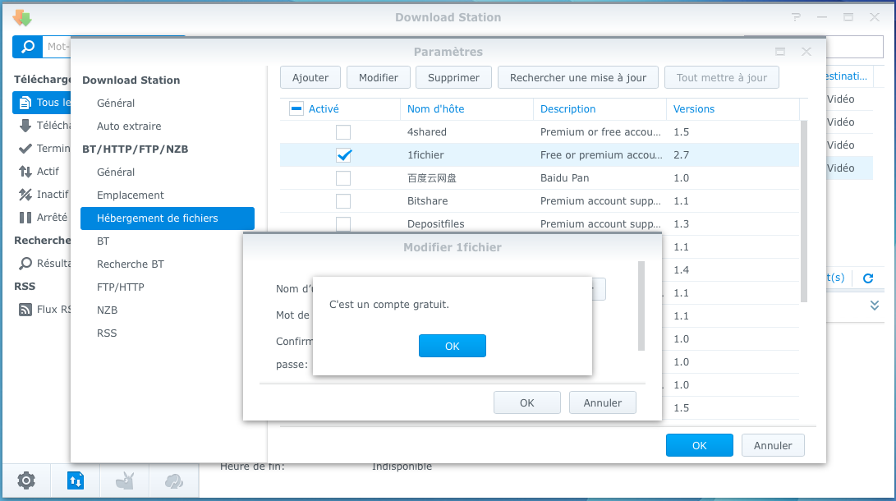This screenshot has width=896, height=501.
Task: Click the blue OK in Paramètres window
Action: (x=700, y=446)
